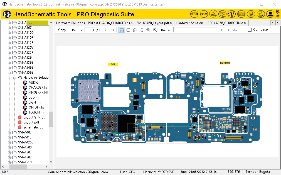Image resolution: width=281 pixels, height=175 pixels.
Task: Find next search result
Action: click(x=228, y=30)
